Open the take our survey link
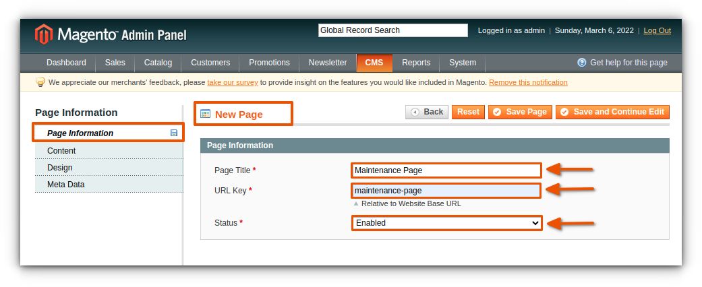 233,82
